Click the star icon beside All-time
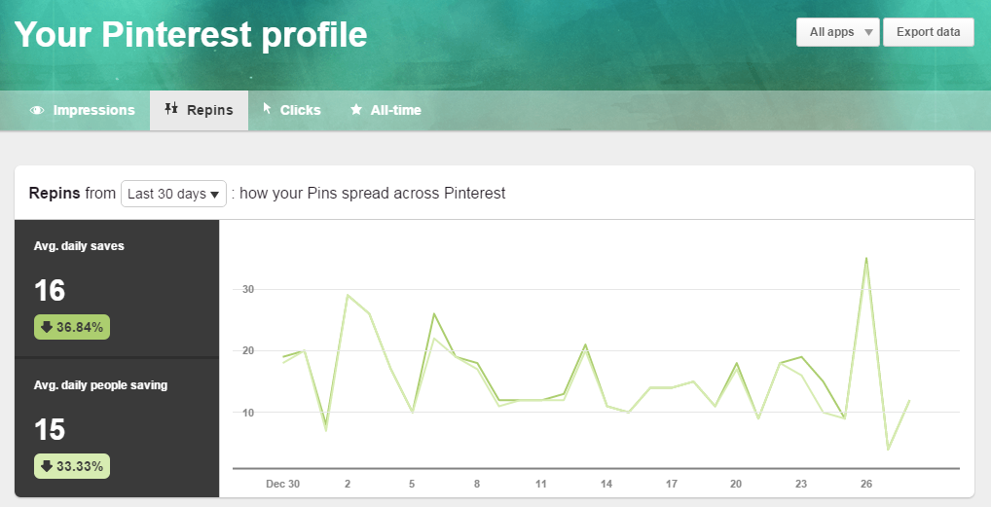 (x=356, y=110)
